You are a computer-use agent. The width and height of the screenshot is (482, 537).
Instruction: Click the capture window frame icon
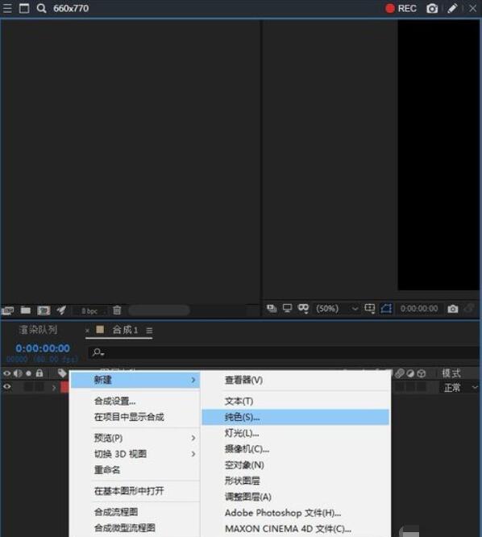coord(24,8)
